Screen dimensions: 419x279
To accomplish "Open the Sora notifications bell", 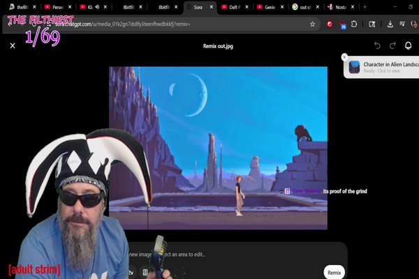I will point(408,45).
